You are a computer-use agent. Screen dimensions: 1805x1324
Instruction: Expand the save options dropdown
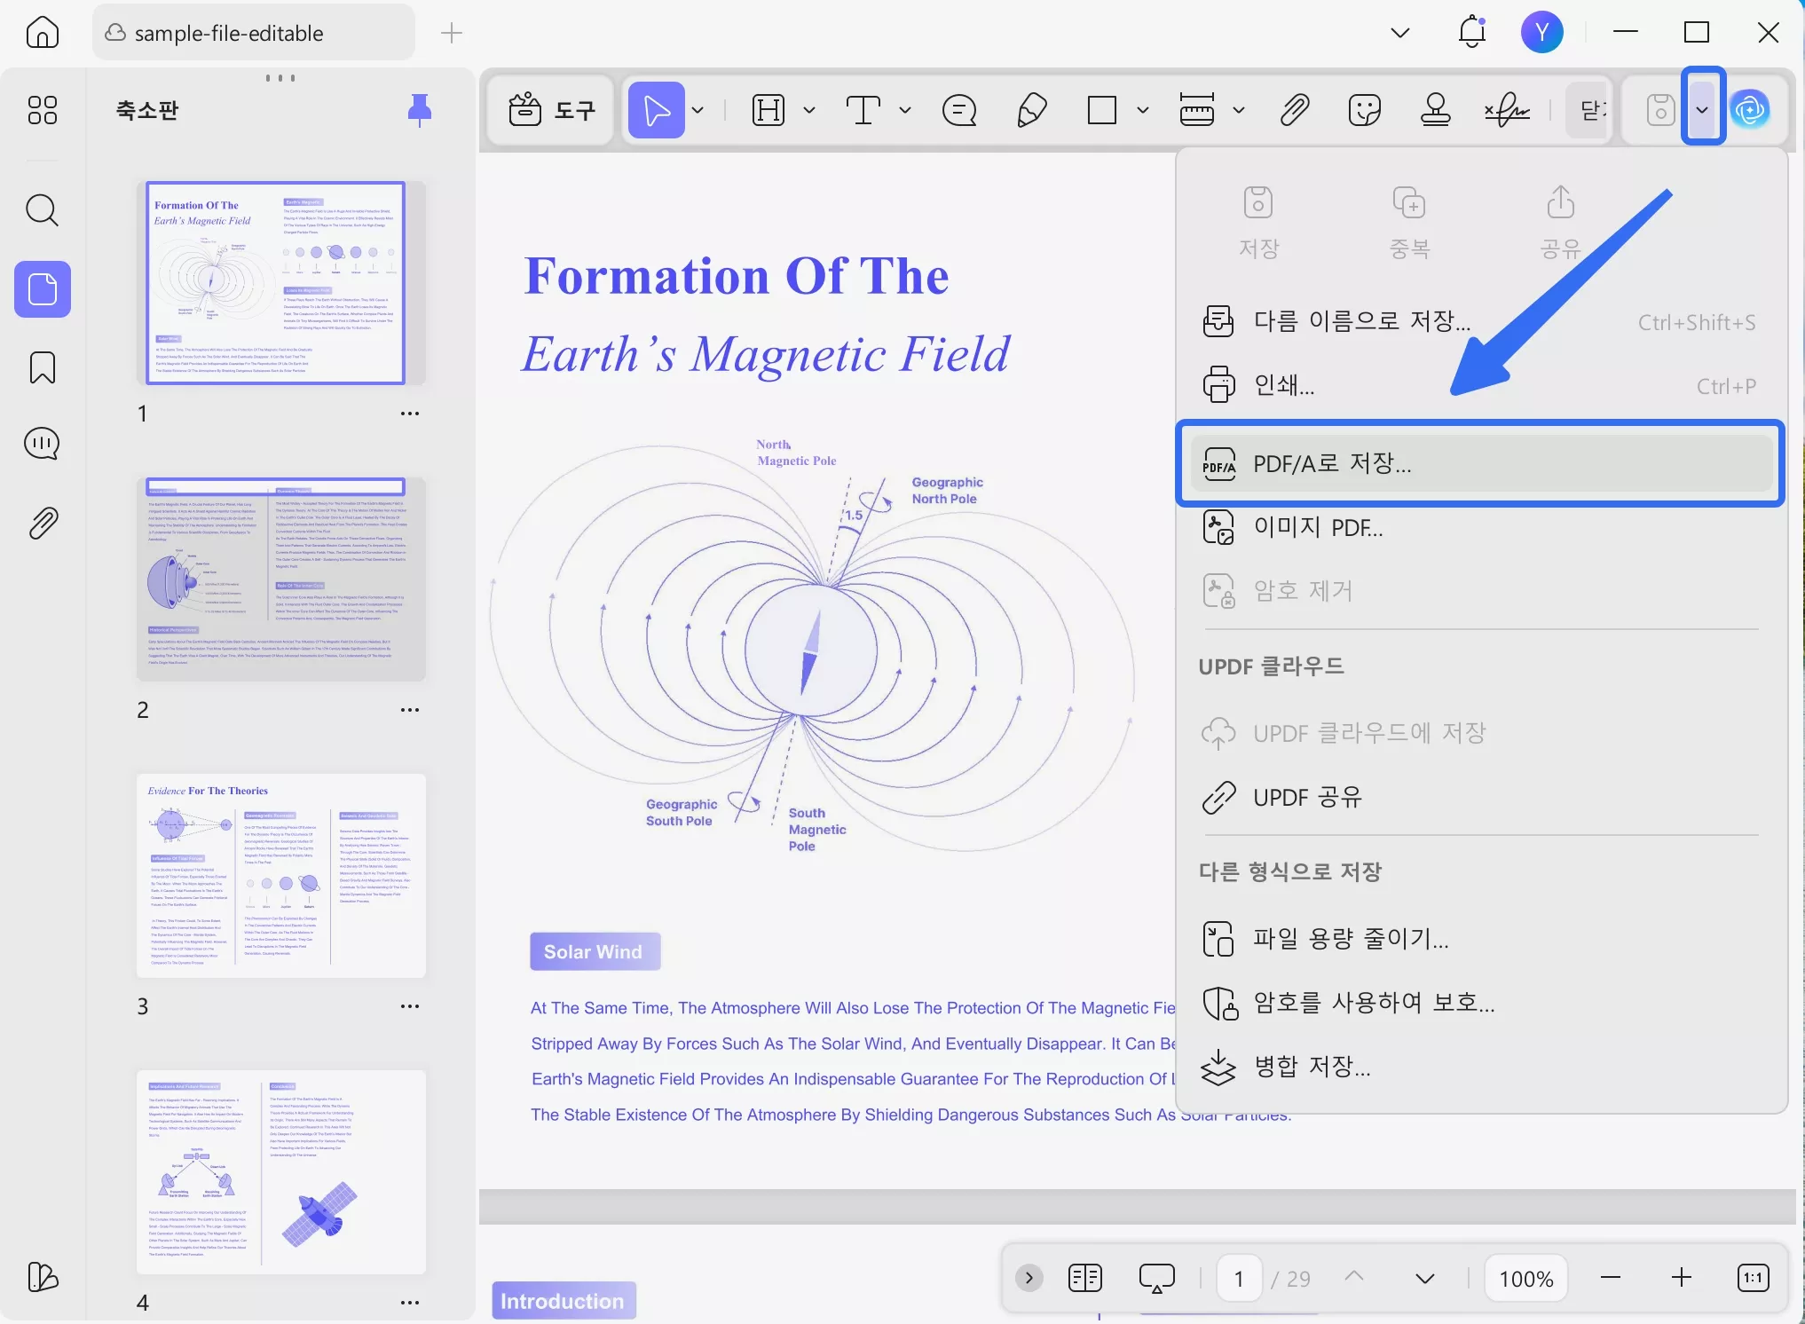point(1701,108)
